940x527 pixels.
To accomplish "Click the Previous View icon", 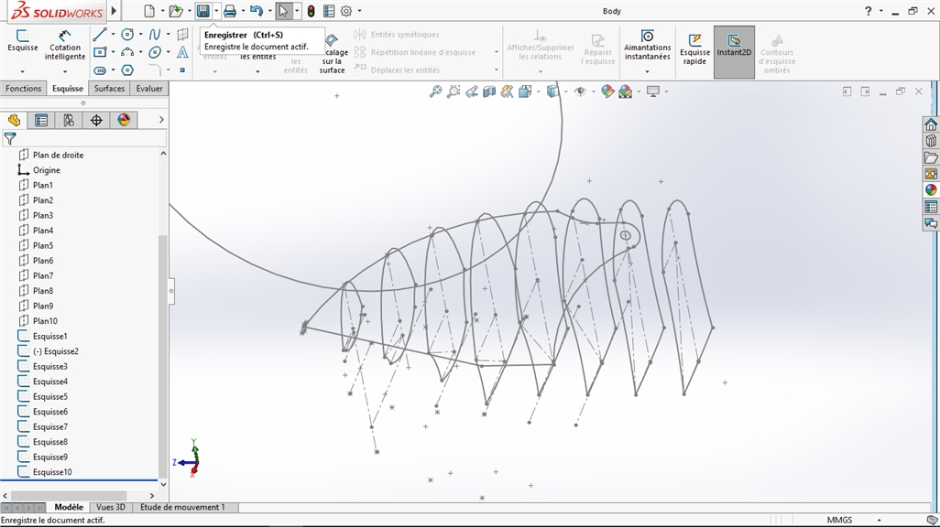I will (x=472, y=91).
